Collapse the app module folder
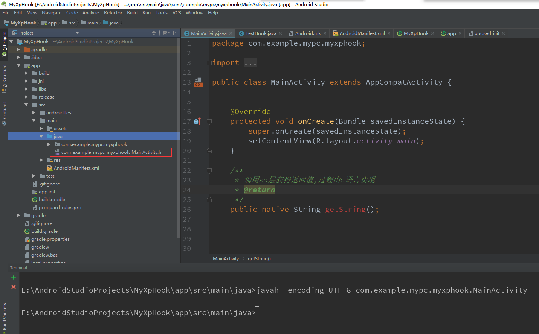539x334 pixels. [x=19, y=65]
